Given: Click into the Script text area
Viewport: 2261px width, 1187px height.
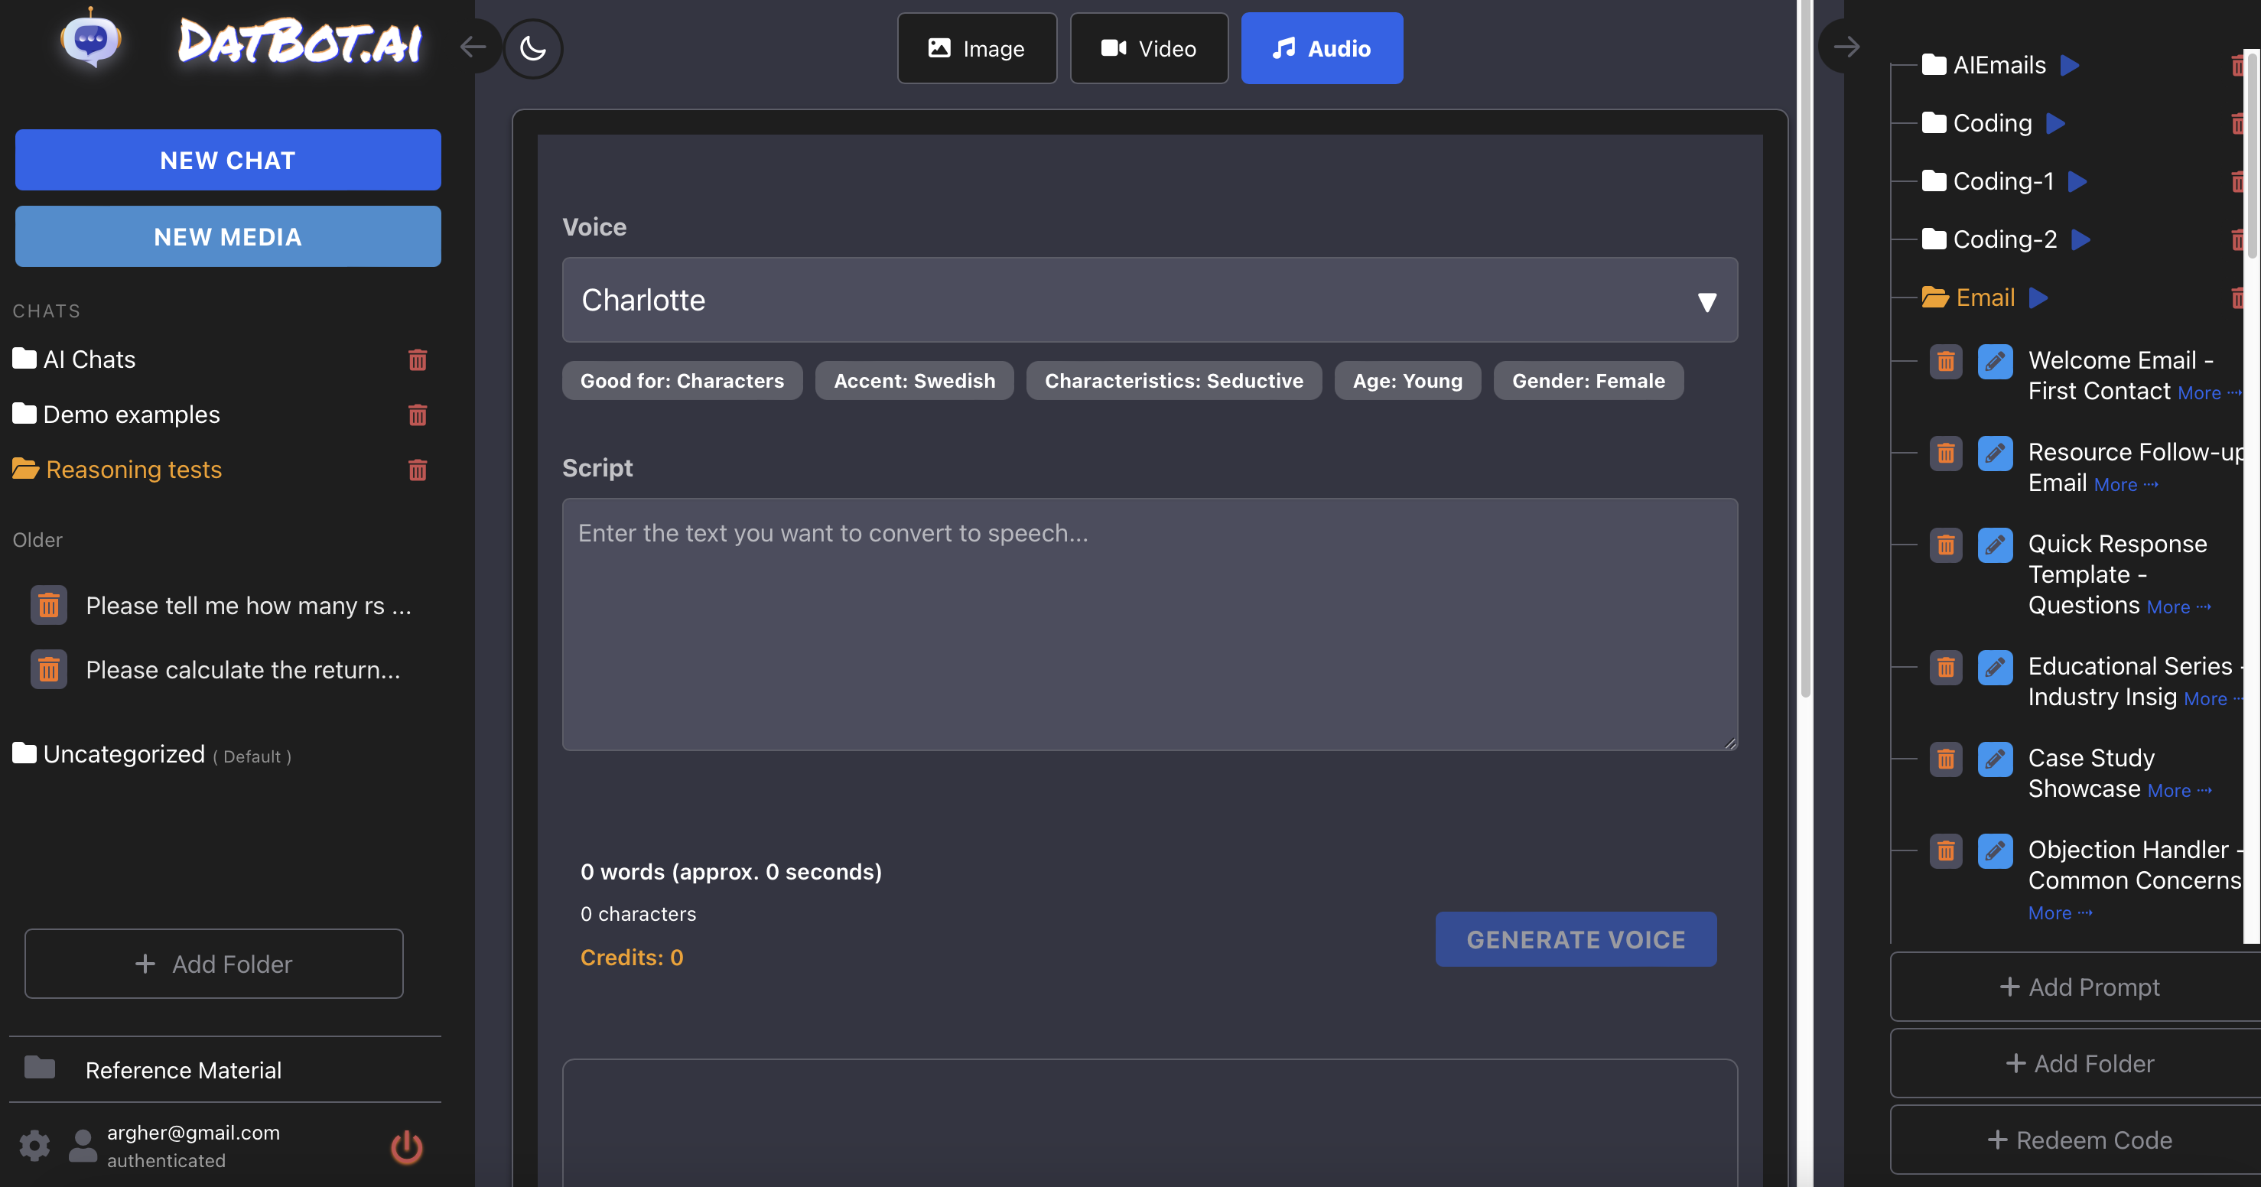Looking at the screenshot, I should pyautogui.click(x=1149, y=624).
